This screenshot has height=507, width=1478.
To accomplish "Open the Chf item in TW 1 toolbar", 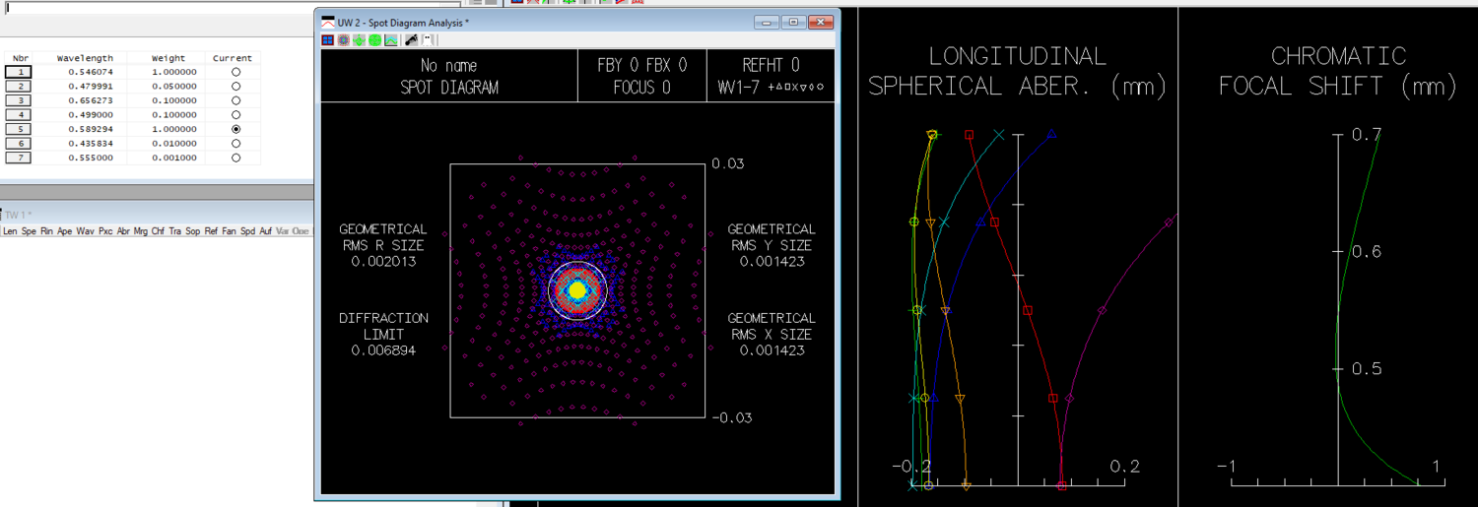I will 158,231.
